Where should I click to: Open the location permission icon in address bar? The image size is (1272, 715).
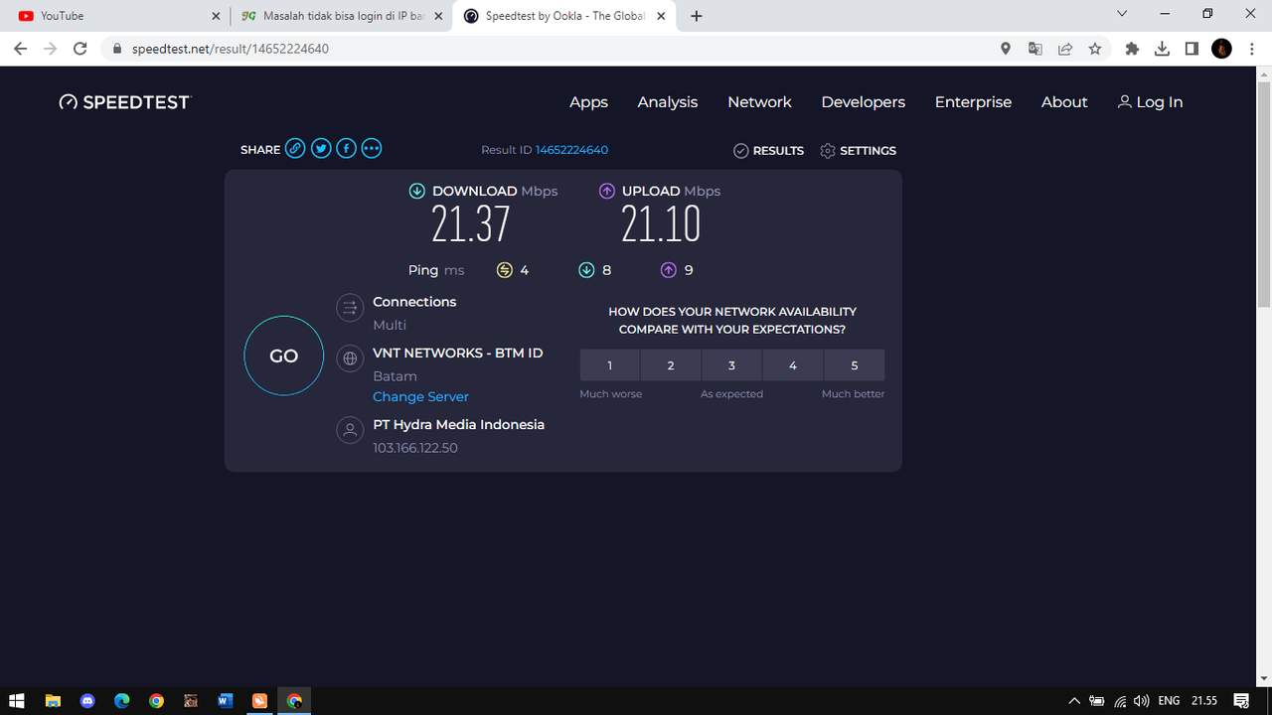1006,49
